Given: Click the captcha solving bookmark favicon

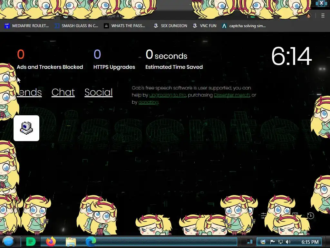Looking at the screenshot, I should [x=224, y=26].
